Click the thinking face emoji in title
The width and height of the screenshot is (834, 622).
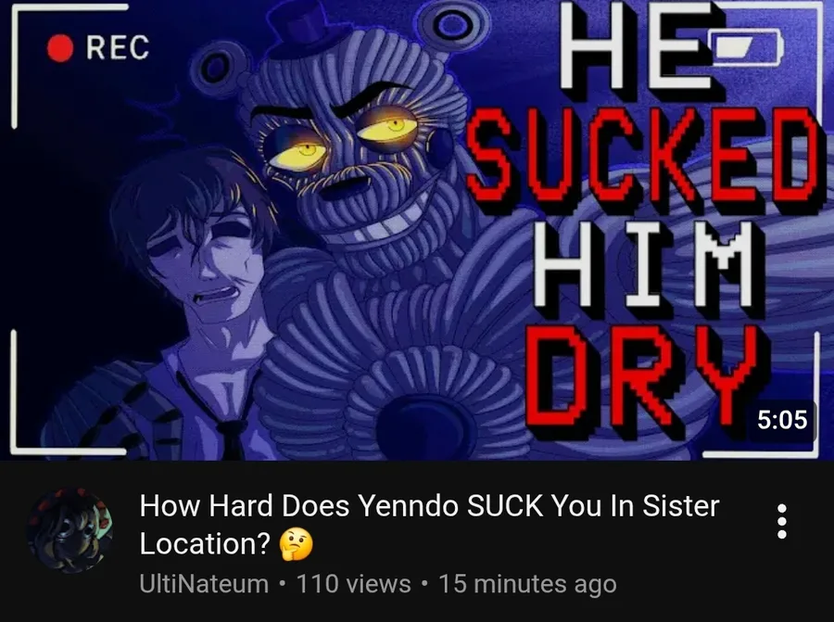[x=297, y=545]
